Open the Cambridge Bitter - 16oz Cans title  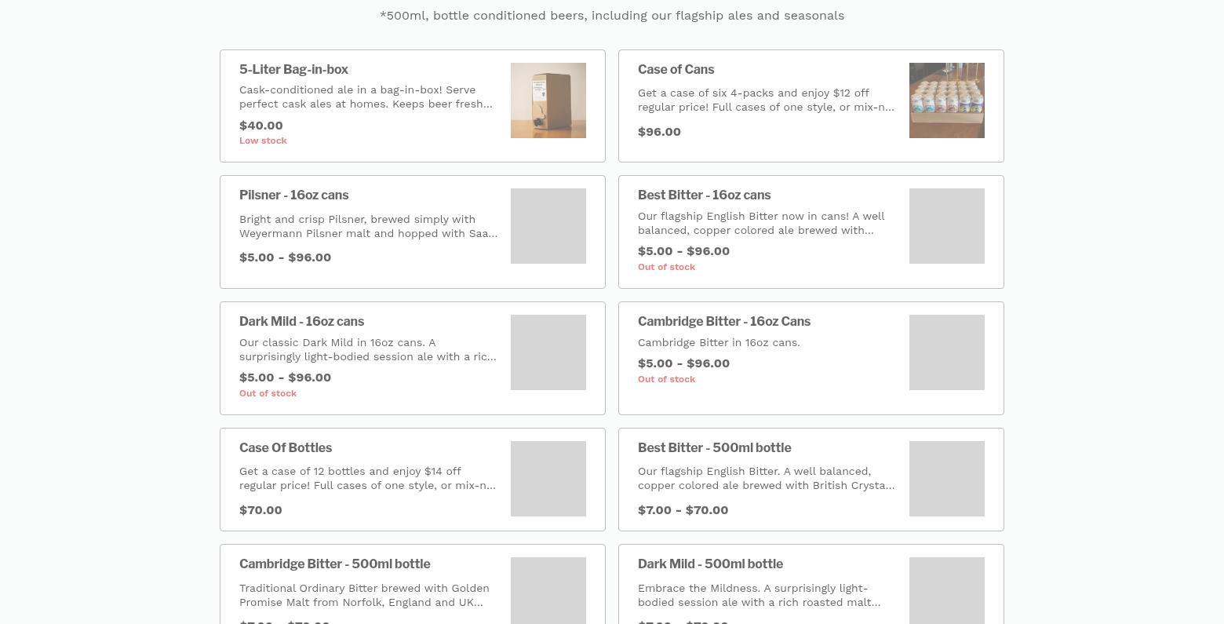(723, 322)
